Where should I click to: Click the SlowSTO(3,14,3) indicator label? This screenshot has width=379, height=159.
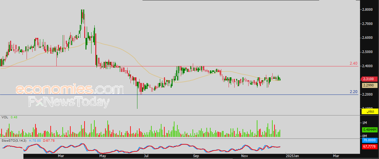point(14,140)
